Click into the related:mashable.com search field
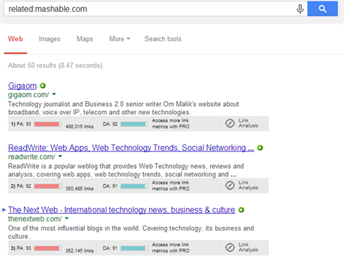The width and height of the screenshot is (344, 258). click(149, 9)
